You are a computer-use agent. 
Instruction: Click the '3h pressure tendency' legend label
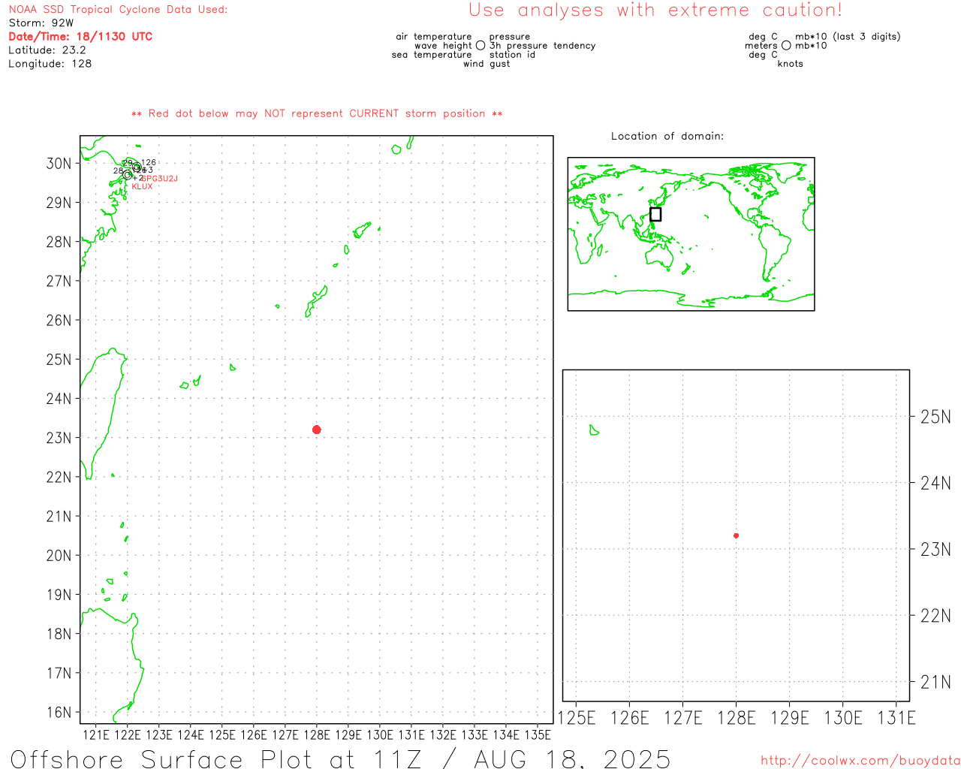pyautogui.click(x=543, y=45)
